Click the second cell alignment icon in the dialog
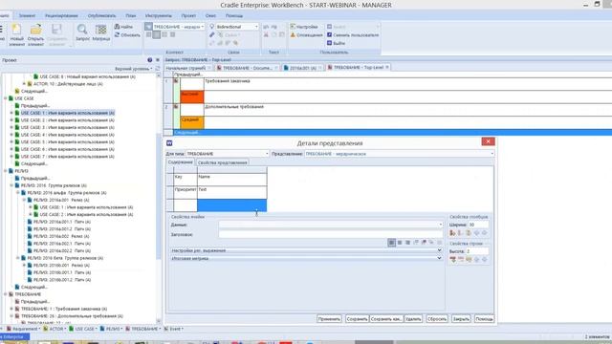612x344 pixels. 400,243
